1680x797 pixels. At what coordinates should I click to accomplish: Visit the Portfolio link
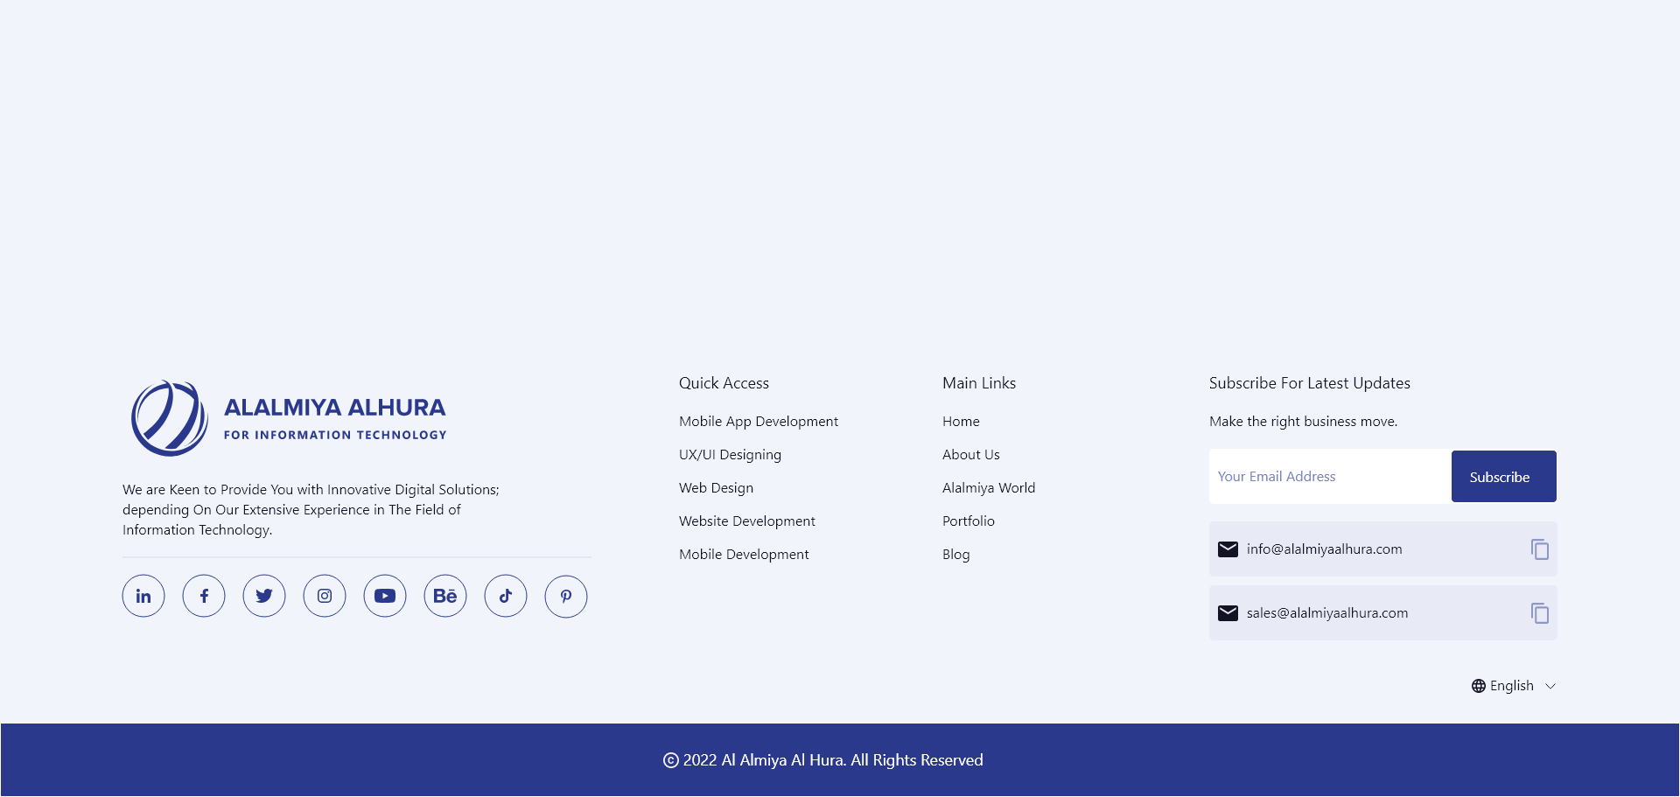click(x=968, y=521)
